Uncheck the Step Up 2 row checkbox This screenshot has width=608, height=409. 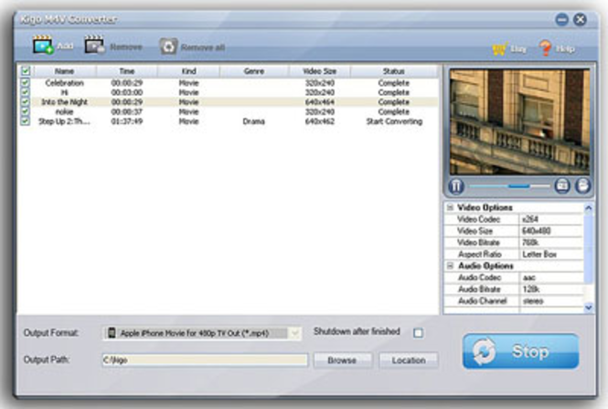(26, 121)
